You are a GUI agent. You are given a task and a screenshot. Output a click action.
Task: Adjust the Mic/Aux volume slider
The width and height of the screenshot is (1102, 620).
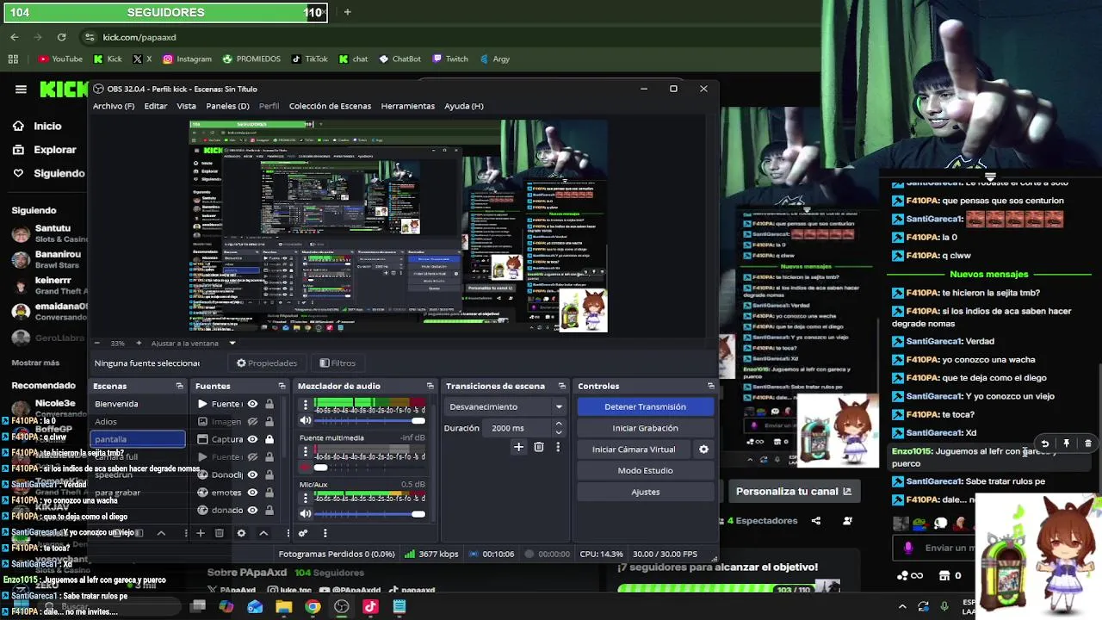click(x=368, y=514)
